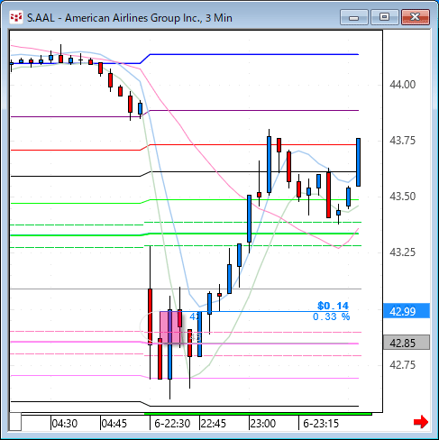Viewport: 439px width, 440px height.
Task: Click the 43.50 price scale label
Action: point(402,197)
